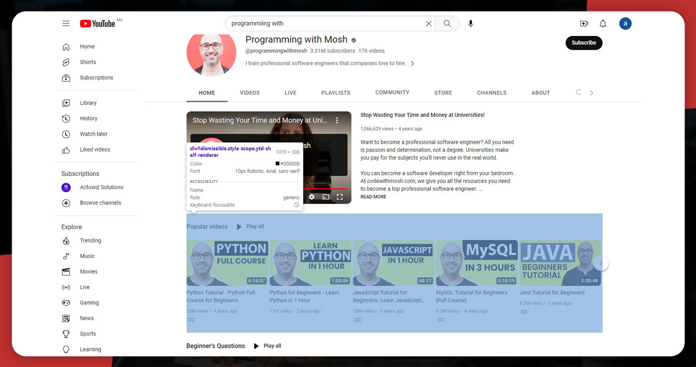Image resolution: width=696 pixels, height=367 pixels.
Task: Play all Popular videos
Action: coord(250,226)
